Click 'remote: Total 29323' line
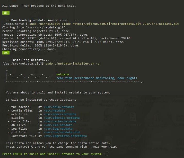 (x=66, y=38)
